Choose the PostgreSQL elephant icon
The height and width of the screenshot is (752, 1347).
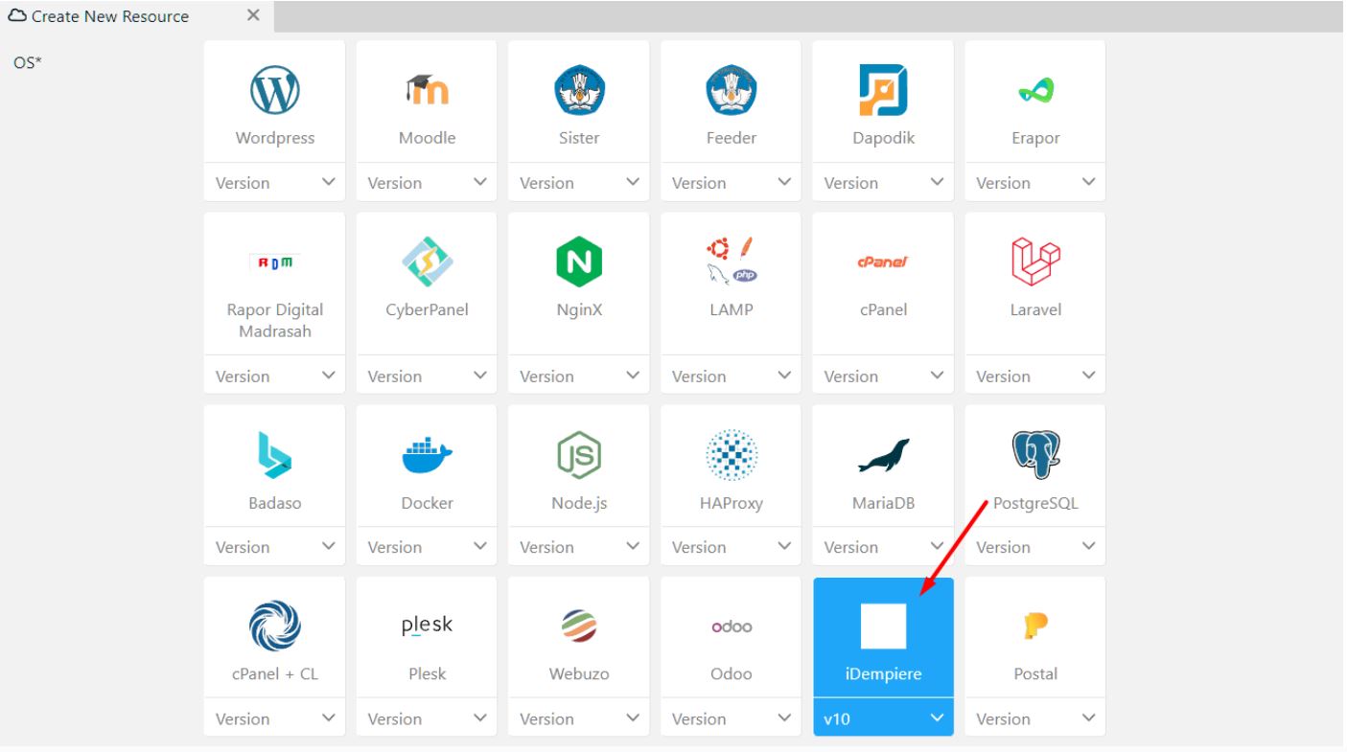[x=1034, y=454]
